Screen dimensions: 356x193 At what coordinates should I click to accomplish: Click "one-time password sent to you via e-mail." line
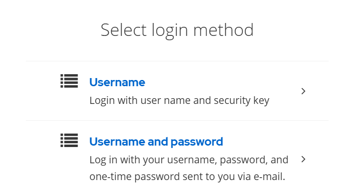point(187,177)
